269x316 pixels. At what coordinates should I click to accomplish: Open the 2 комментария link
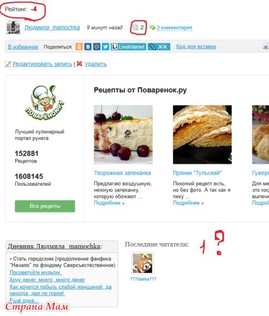(174, 28)
